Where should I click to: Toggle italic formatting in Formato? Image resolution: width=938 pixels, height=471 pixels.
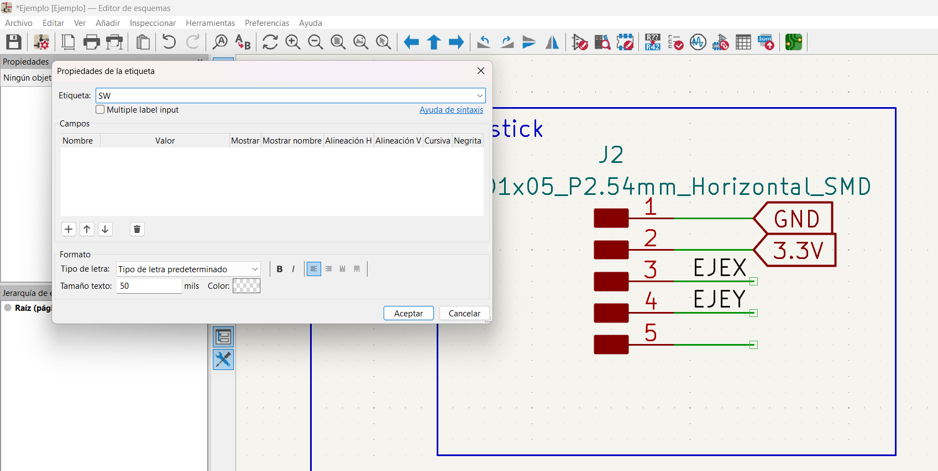294,269
